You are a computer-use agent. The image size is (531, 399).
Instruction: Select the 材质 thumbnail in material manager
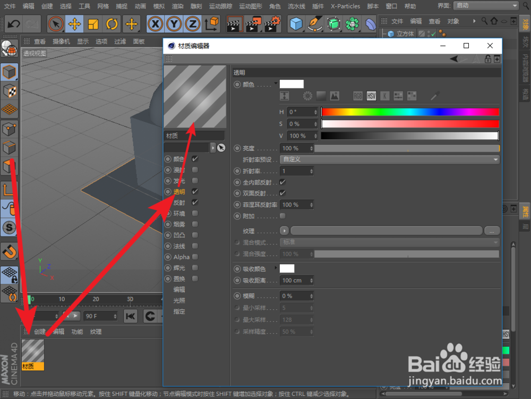tap(33, 354)
